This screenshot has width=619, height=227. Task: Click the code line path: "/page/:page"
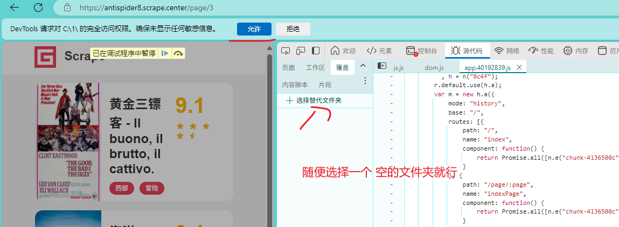pyautogui.click(x=498, y=185)
